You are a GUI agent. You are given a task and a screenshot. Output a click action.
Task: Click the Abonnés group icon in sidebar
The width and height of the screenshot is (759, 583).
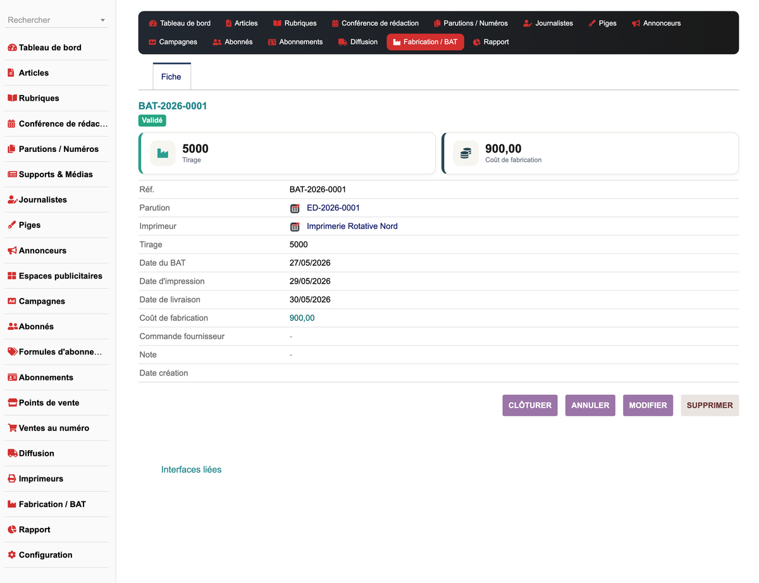13,327
